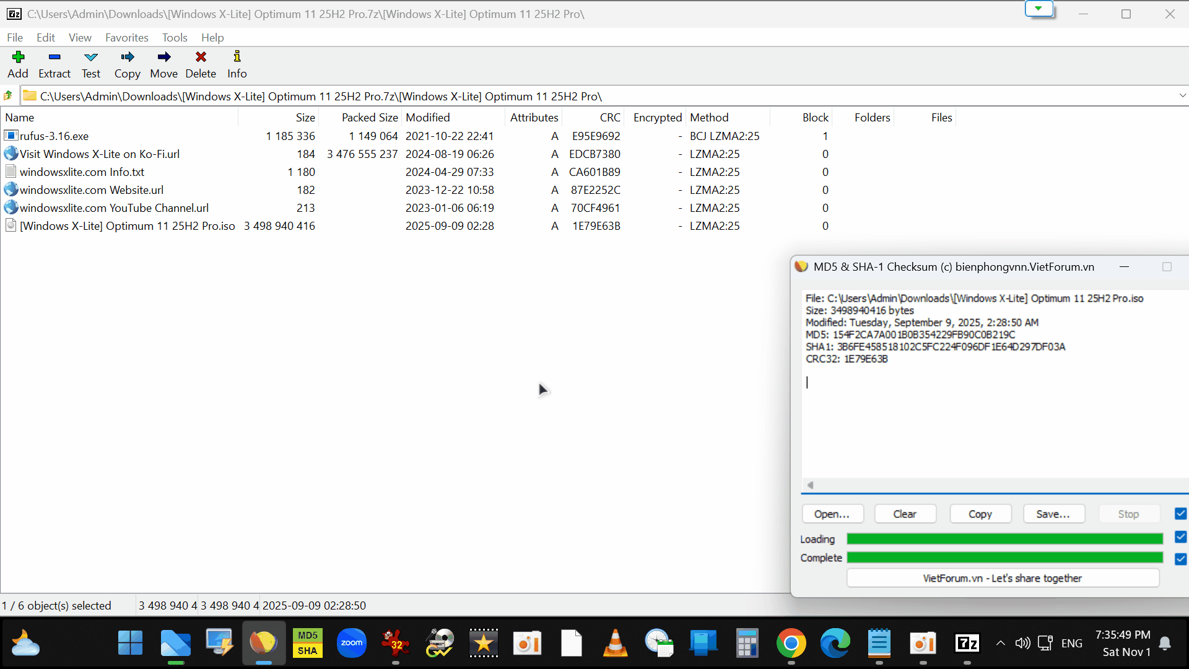Click the Test archive icon
1189x669 pixels.
pyautogui.click(x=90, y=64)
